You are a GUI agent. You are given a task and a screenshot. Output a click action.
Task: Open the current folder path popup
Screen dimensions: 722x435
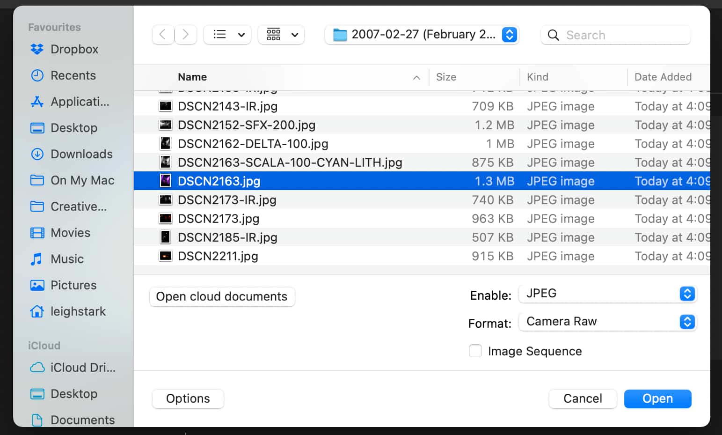[422, 35]
